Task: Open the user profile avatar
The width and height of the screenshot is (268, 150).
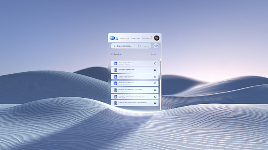Action: [156, 38]
